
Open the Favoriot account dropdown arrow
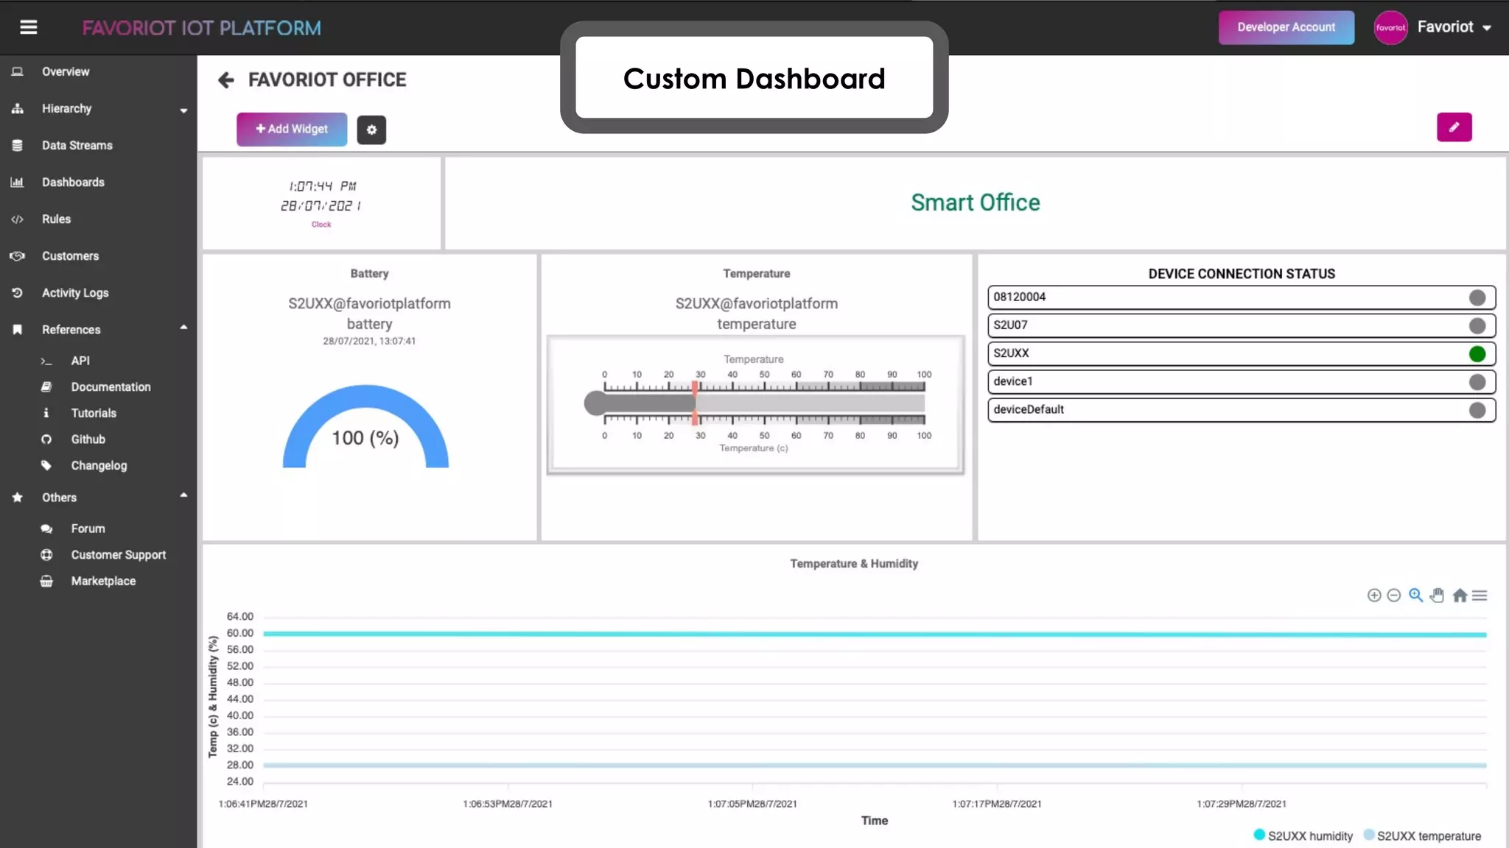pyautogui.click(x=1486, y=28)
